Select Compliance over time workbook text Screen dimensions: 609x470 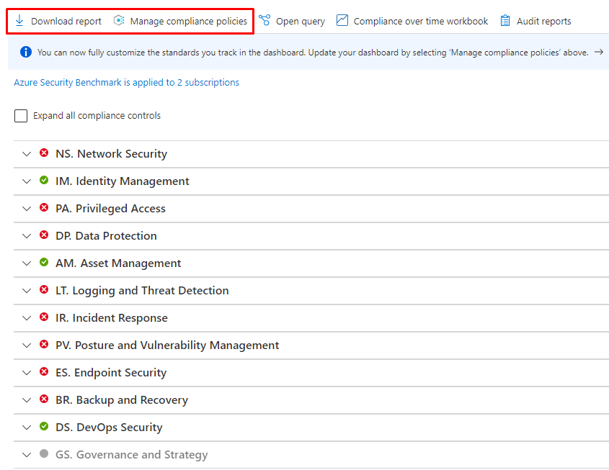420,22
